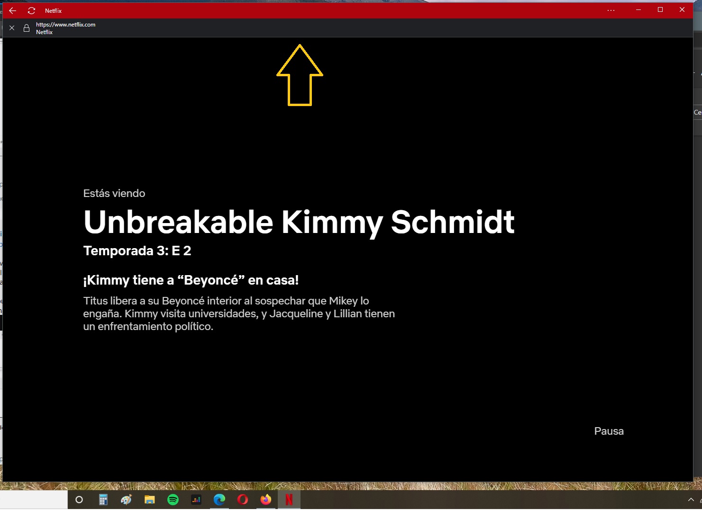The image size is (702, 510).
Task: Click the Pausa label
Action: point(609,431)
